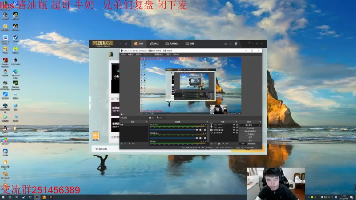
Task: Open the 编辑 menu in OBS
Action: click(130, 54)
